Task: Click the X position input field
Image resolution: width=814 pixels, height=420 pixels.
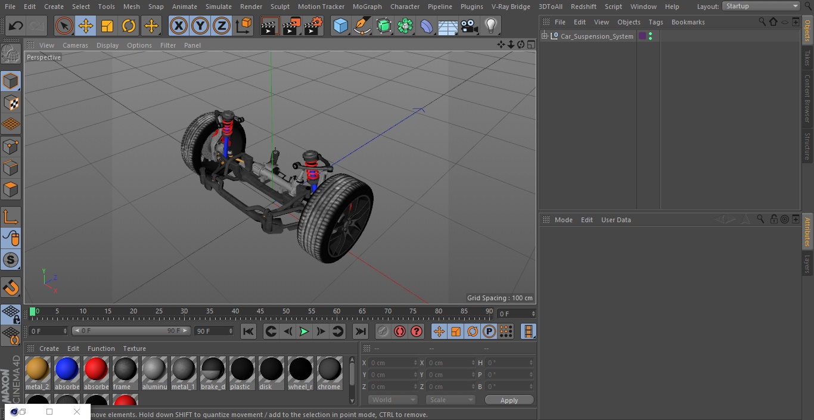Action: (393, 363)
